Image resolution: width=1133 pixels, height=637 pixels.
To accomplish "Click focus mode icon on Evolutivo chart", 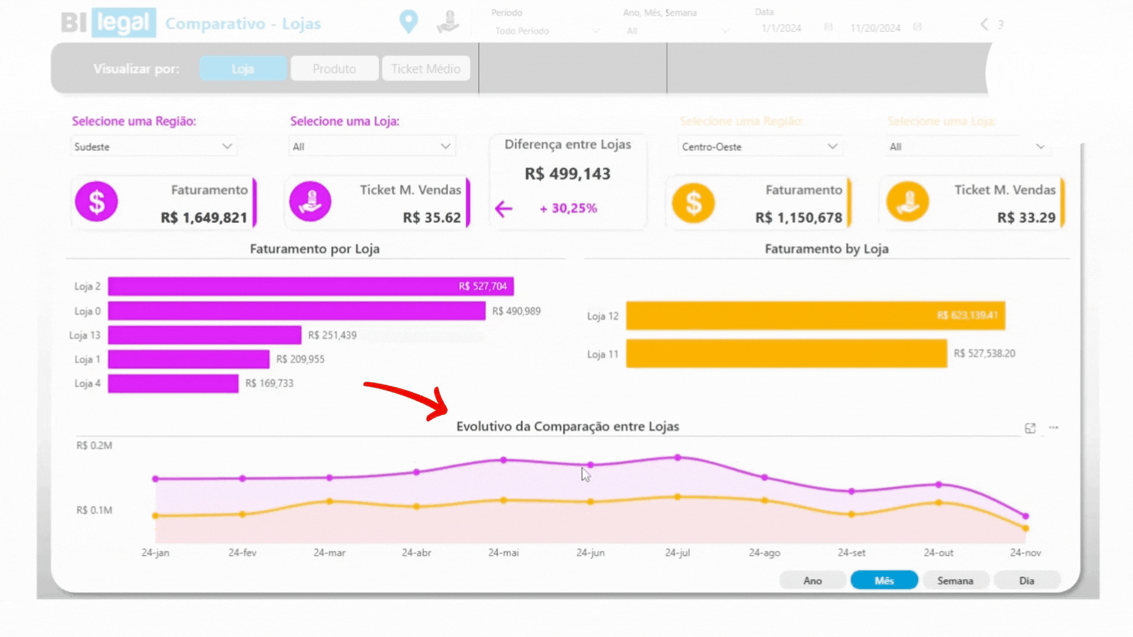I will pos(1030,428).
